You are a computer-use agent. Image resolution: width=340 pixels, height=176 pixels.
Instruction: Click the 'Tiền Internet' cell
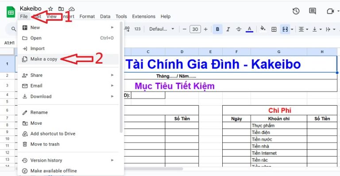278,153
